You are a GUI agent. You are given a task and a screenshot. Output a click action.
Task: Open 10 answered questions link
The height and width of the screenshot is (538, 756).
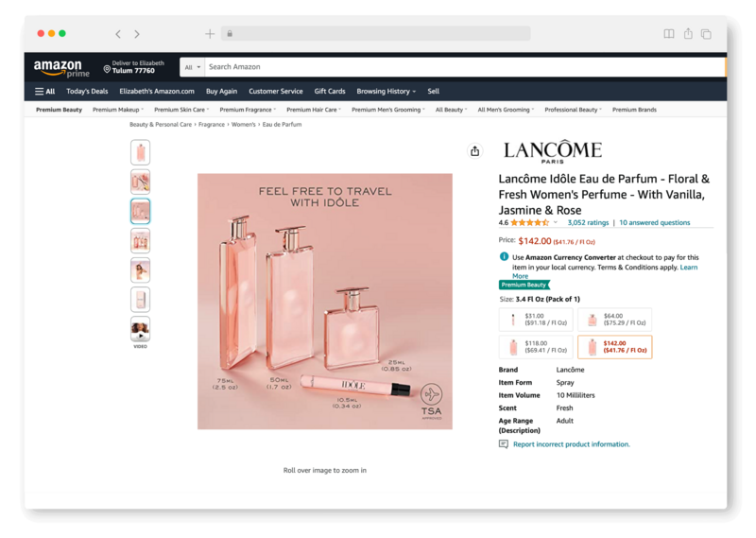pyautogui.click(x=655, y=222)
